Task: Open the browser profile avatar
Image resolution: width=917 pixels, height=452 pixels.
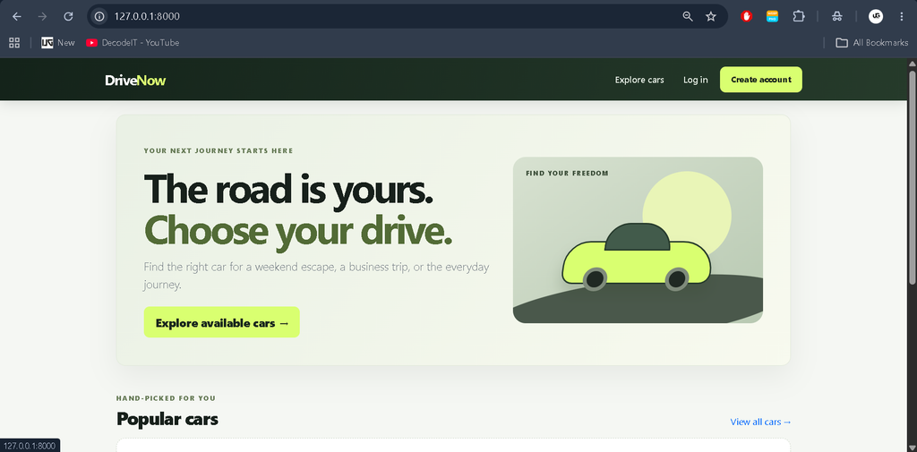Action: tap(876, 16)
